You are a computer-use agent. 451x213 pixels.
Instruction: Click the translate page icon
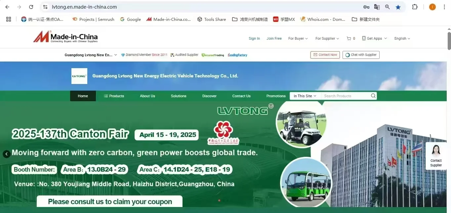(x=377, y=7)
